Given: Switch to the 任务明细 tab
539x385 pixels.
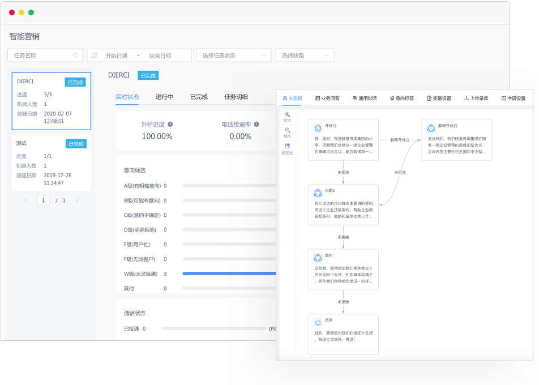Looking at the screenshot, I should tap(236, 97).
